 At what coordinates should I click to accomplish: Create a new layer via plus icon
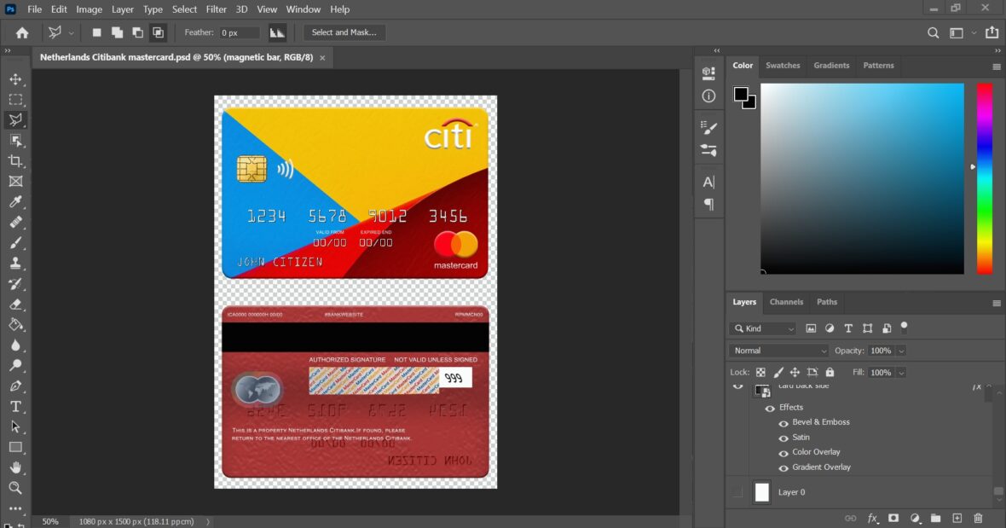[957, 518]
